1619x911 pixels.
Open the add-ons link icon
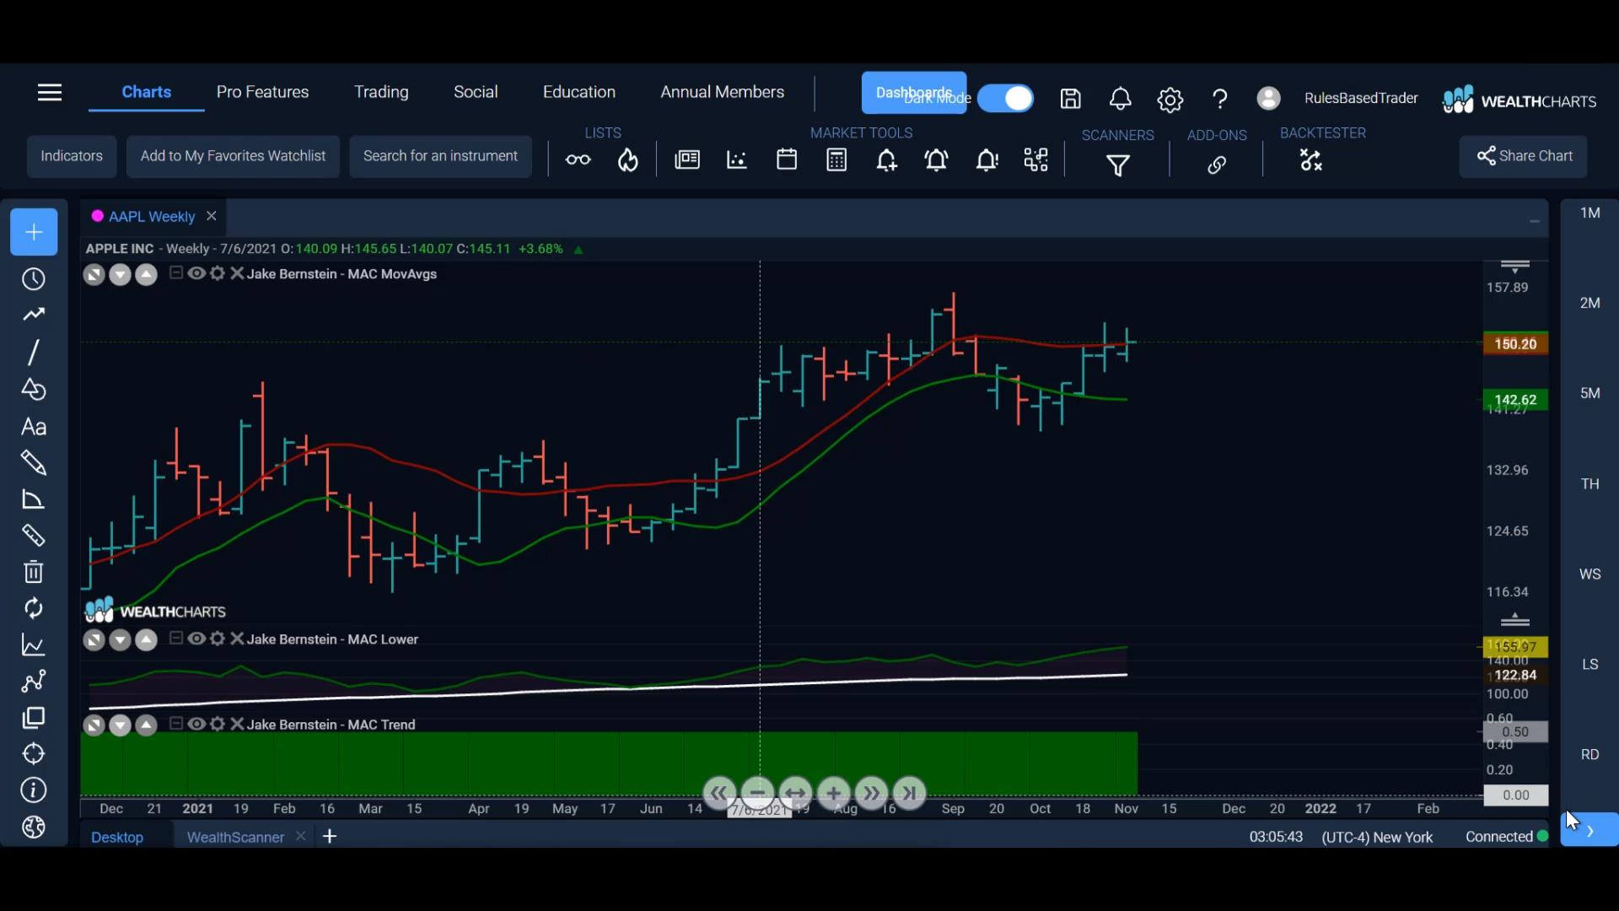coord(1216,165)
